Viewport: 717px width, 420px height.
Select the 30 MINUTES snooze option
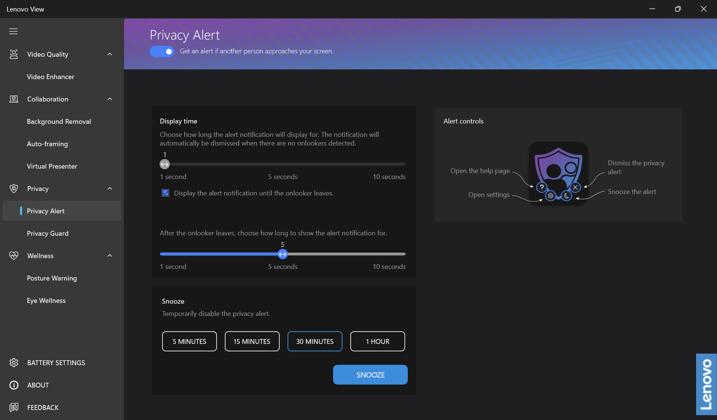point(315,341)
